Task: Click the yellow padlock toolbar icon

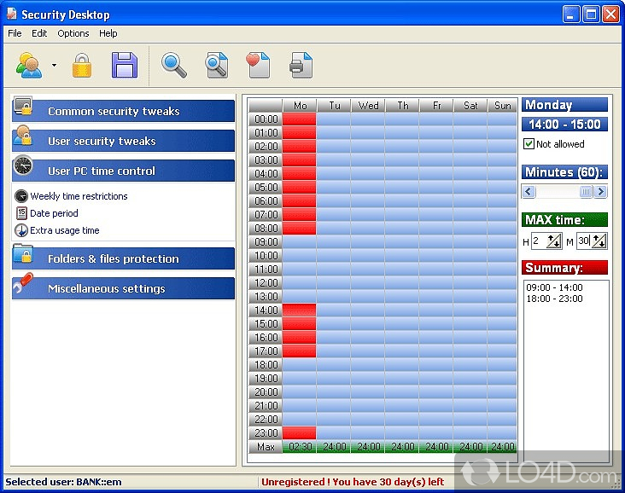Action: (81, 65)
